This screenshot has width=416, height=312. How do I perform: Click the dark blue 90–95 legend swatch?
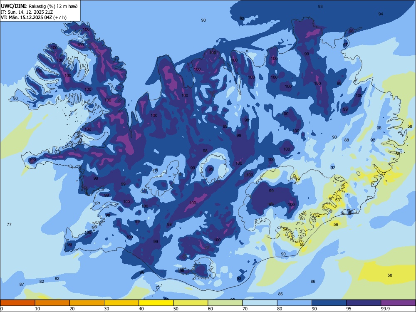coord(329,303)
